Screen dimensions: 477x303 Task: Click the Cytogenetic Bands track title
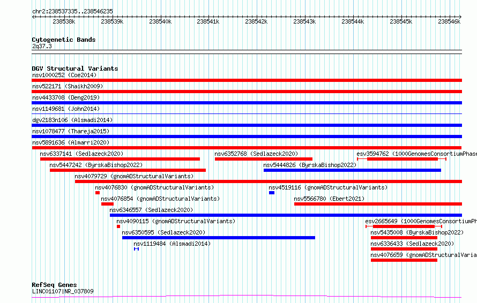(64, 40)
